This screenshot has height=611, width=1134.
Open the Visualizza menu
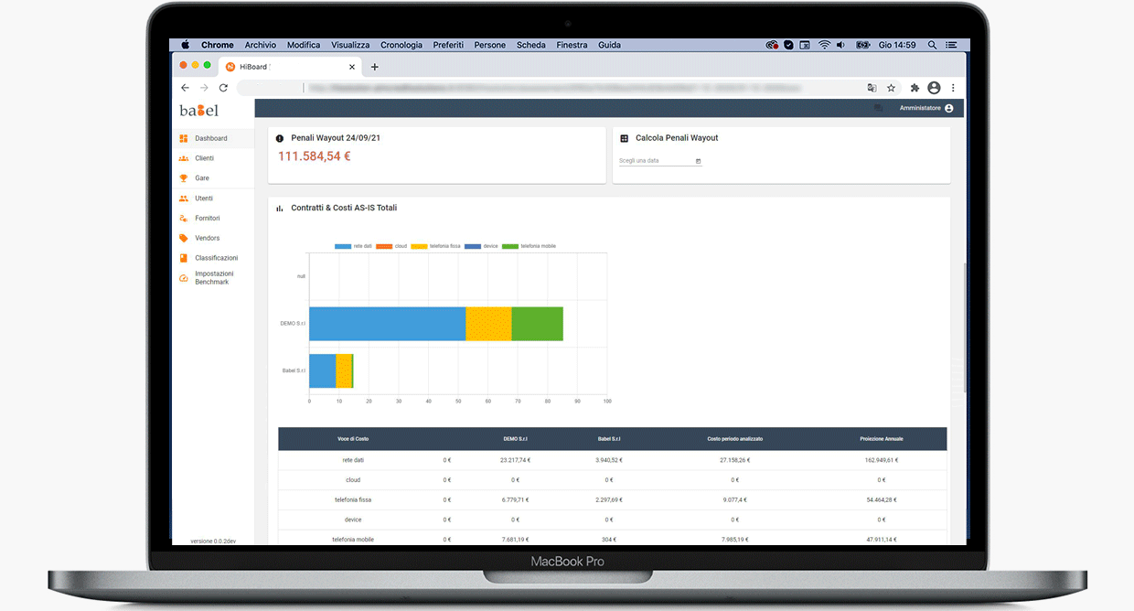tap(350, 45)
